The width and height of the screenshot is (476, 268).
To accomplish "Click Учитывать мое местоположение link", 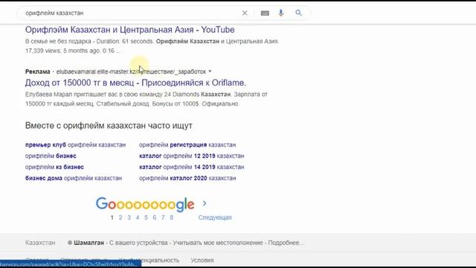I will 218,243.
